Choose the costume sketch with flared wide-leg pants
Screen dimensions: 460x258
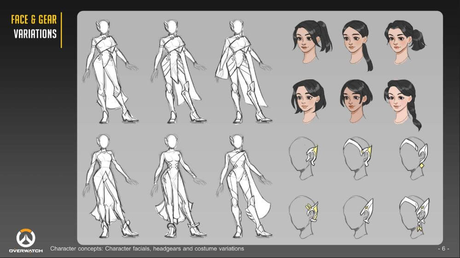pyautogui.click(x=110, y=187)
